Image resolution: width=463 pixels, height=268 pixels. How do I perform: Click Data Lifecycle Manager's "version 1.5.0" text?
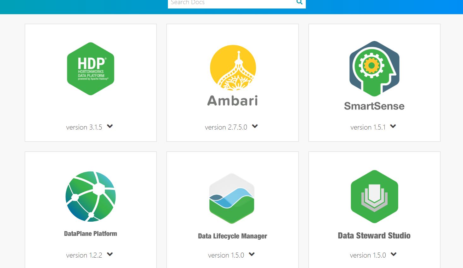tap(226, 255)
